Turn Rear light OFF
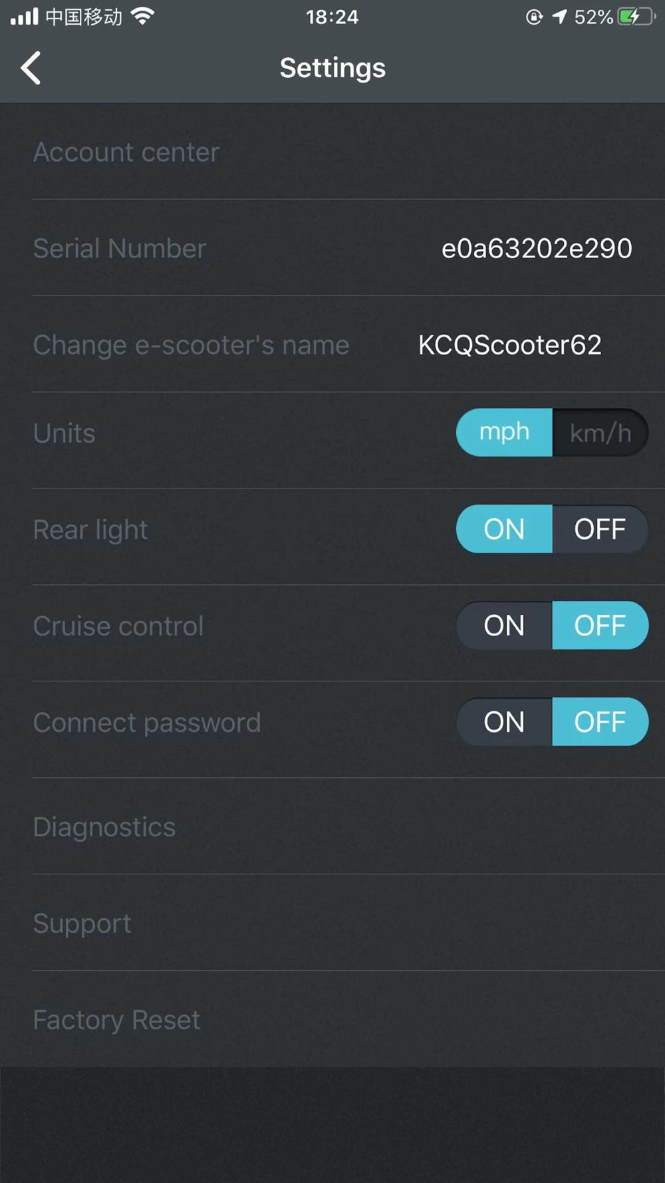 [600, 530]
